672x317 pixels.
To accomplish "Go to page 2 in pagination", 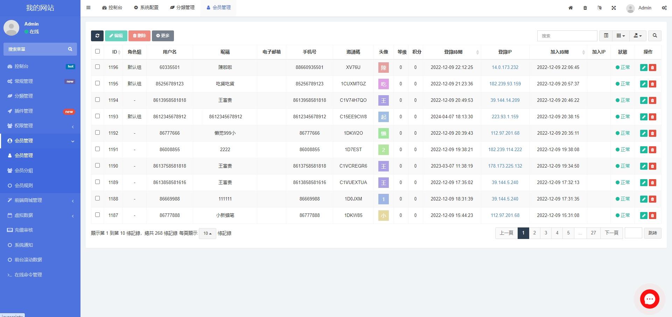I will click(534, 233).
